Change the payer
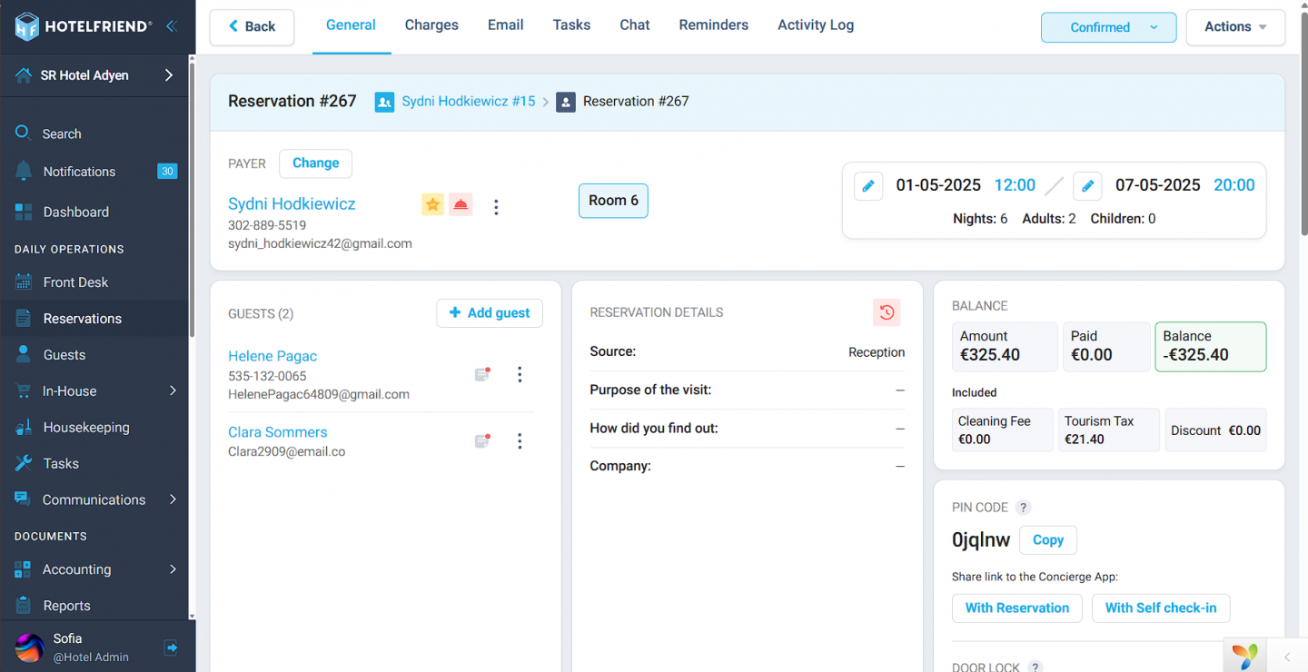Screen dimensions: 1308x672 [x=315, y=163]
